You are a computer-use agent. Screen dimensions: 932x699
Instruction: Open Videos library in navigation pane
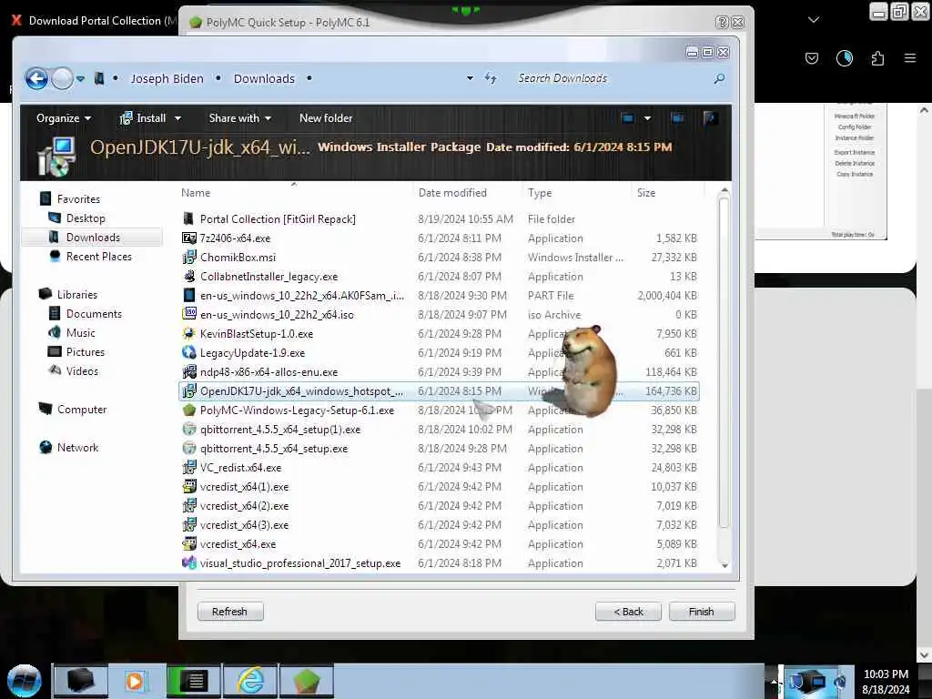pyautogui.click(x=82, y=371)
